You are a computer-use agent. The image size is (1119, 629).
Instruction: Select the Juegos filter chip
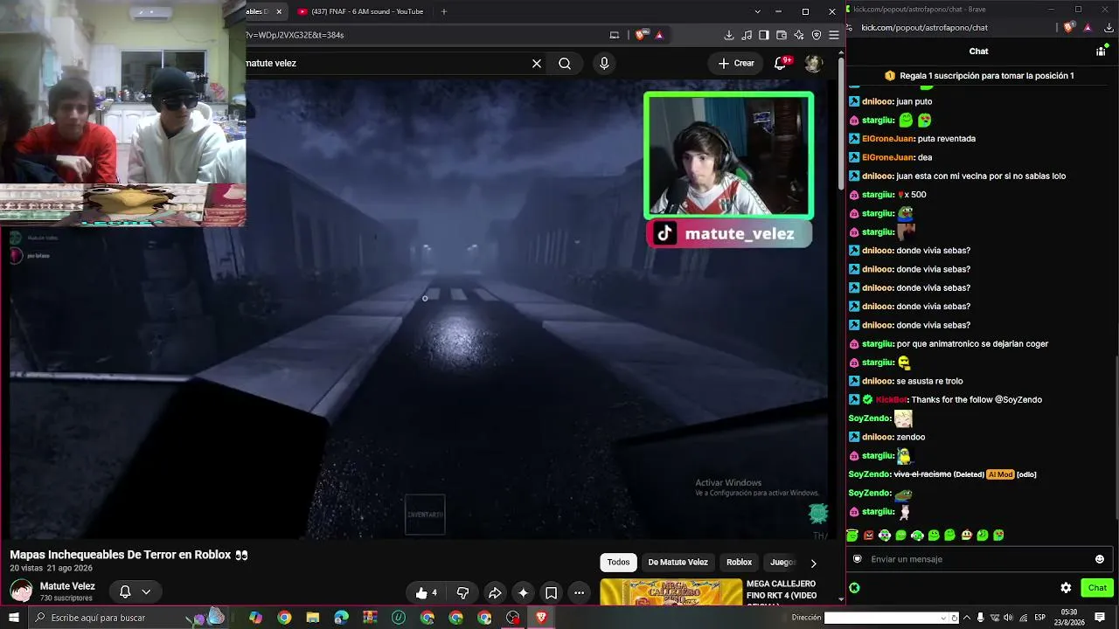click(782, 563)
